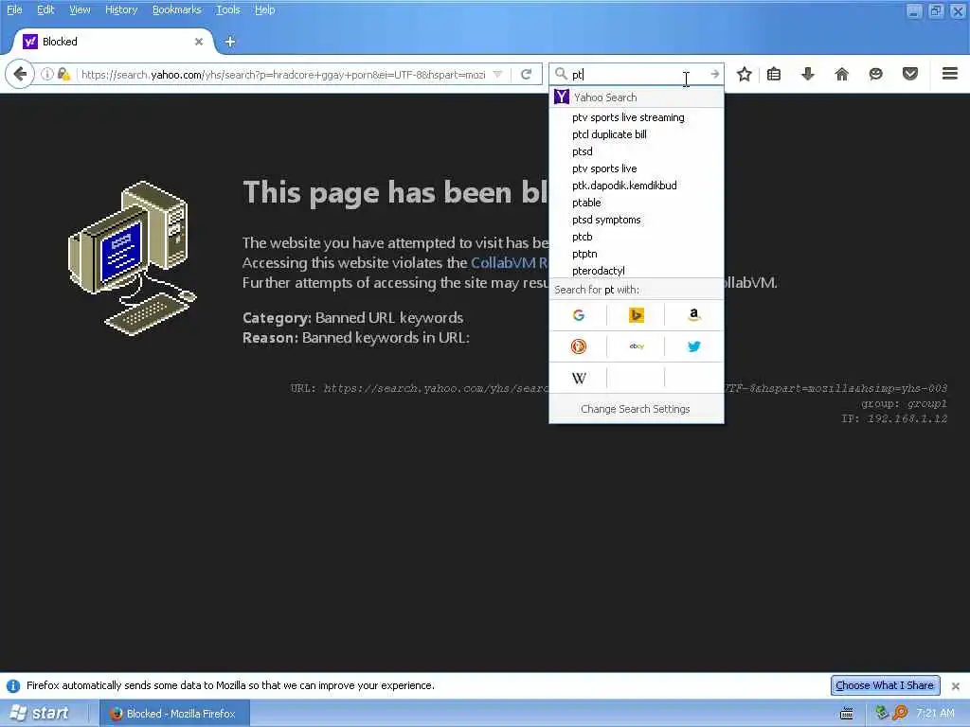Search pt with Wikipedia engine icon
Screen dimensions: 970x727
coord(579,378)
